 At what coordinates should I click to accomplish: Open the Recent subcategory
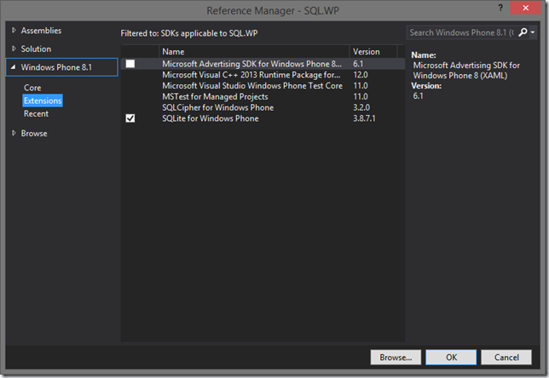click(36, 113)
